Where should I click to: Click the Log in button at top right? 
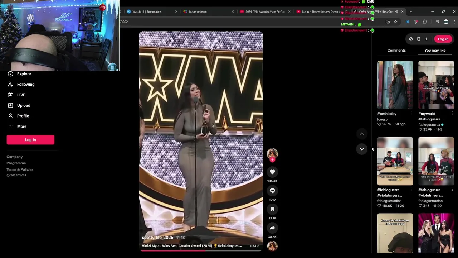coord(443,39)
